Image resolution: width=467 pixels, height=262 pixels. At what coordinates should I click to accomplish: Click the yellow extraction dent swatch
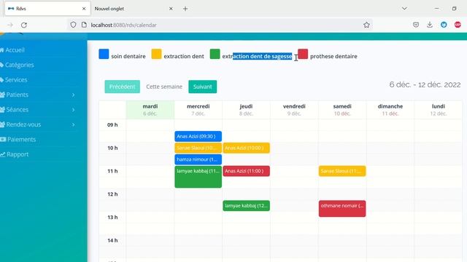(156, 54)
